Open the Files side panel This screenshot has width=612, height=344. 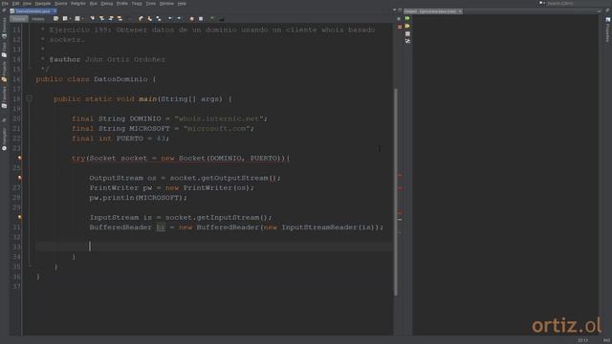coord(4,50)
